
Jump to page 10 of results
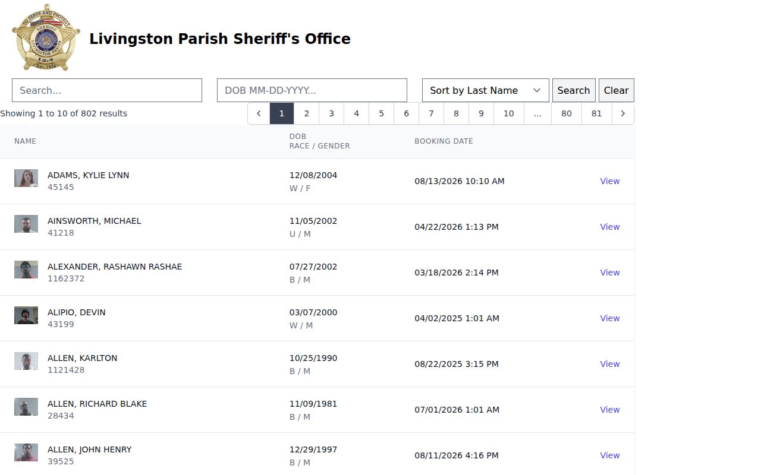(509, 113)
